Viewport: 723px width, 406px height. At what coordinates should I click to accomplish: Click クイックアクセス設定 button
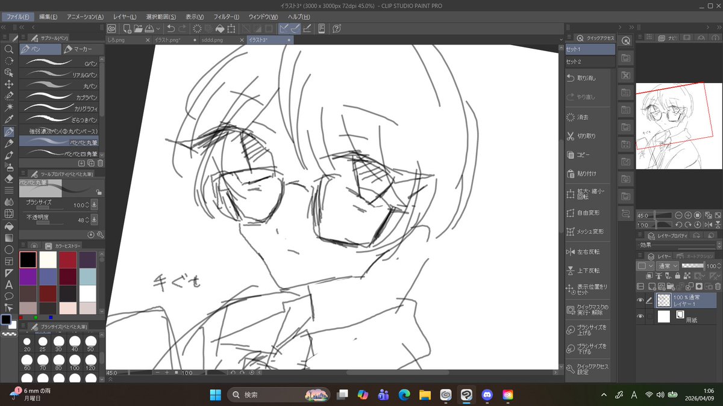(588, 369)
